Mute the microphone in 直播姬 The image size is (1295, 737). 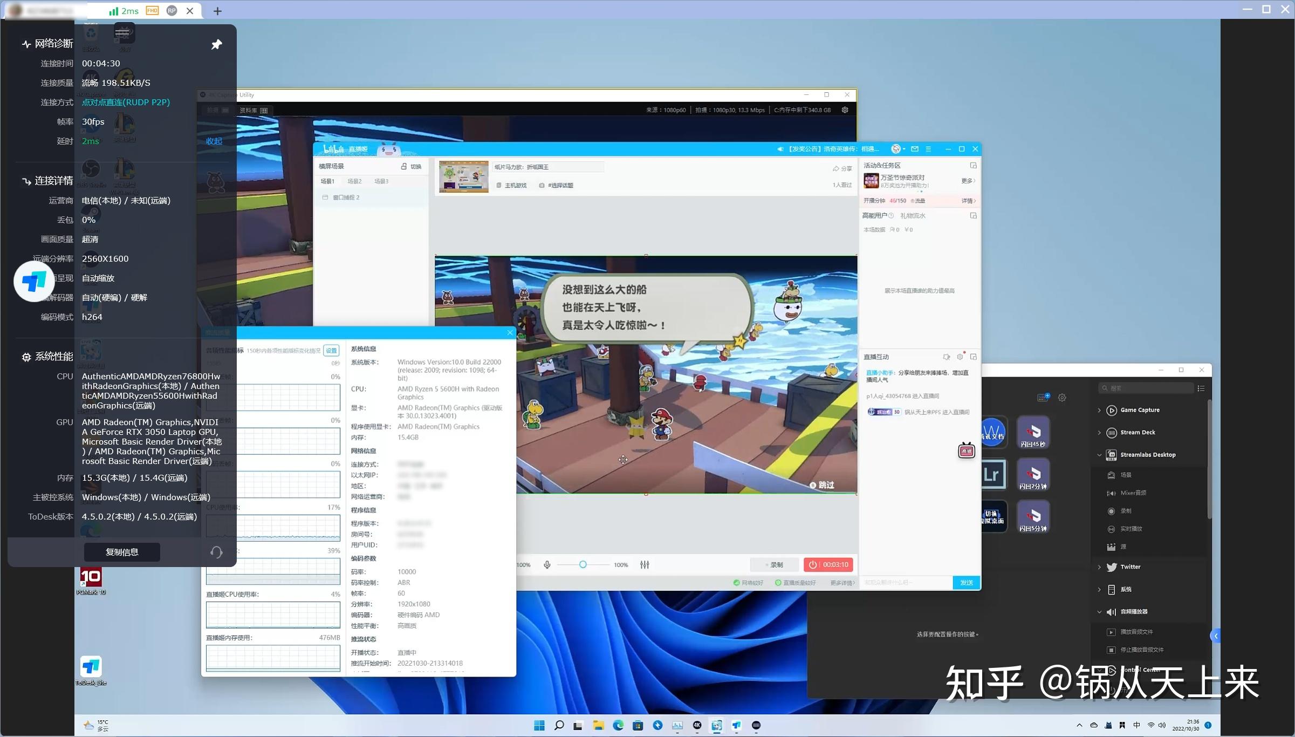pyautogui.click(x=547, y=565)
